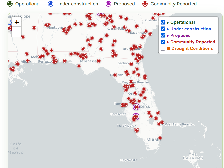Image resolution: width=224 pixels, height=168 pixels.
Task: Disable the Proposed layer checkbox
Action: (163, 35)
